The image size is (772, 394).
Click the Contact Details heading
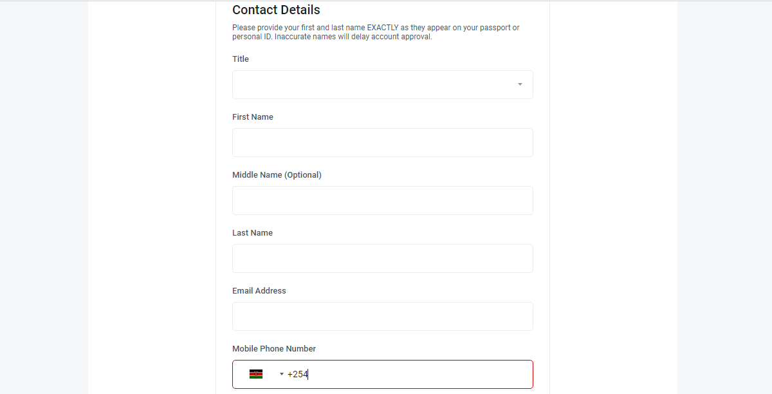point(276,10)
